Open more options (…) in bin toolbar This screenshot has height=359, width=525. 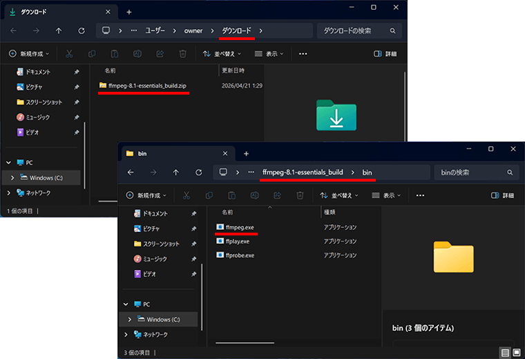(420, 195)
